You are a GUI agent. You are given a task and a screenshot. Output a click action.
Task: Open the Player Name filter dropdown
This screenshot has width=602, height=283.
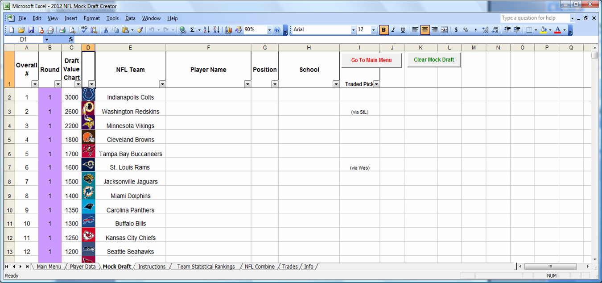(x=247, y=84)
